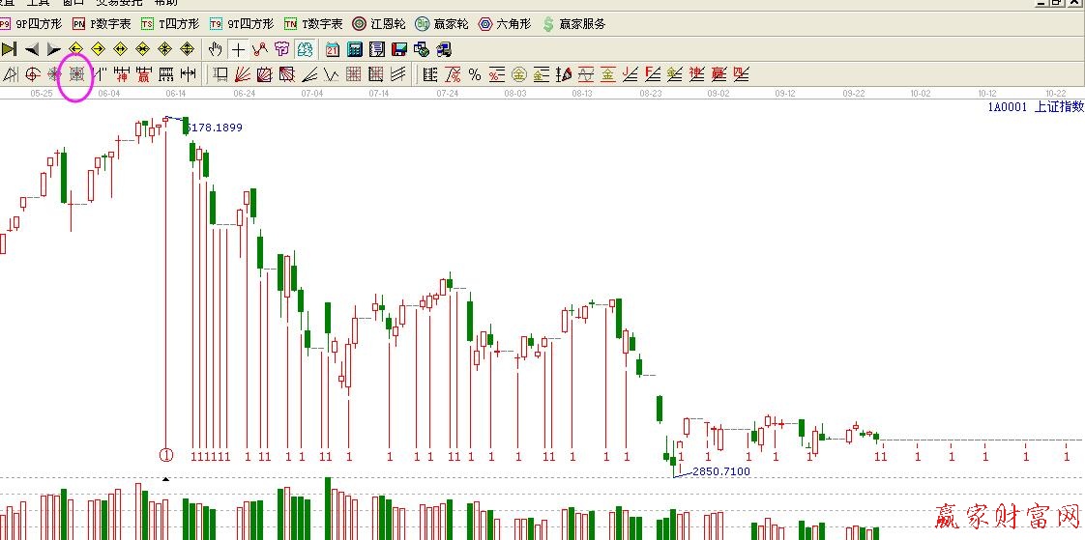The image size is (1085, 540).
Task: Click the yellow left-arrow diamond icon
Action: point(75,49)
